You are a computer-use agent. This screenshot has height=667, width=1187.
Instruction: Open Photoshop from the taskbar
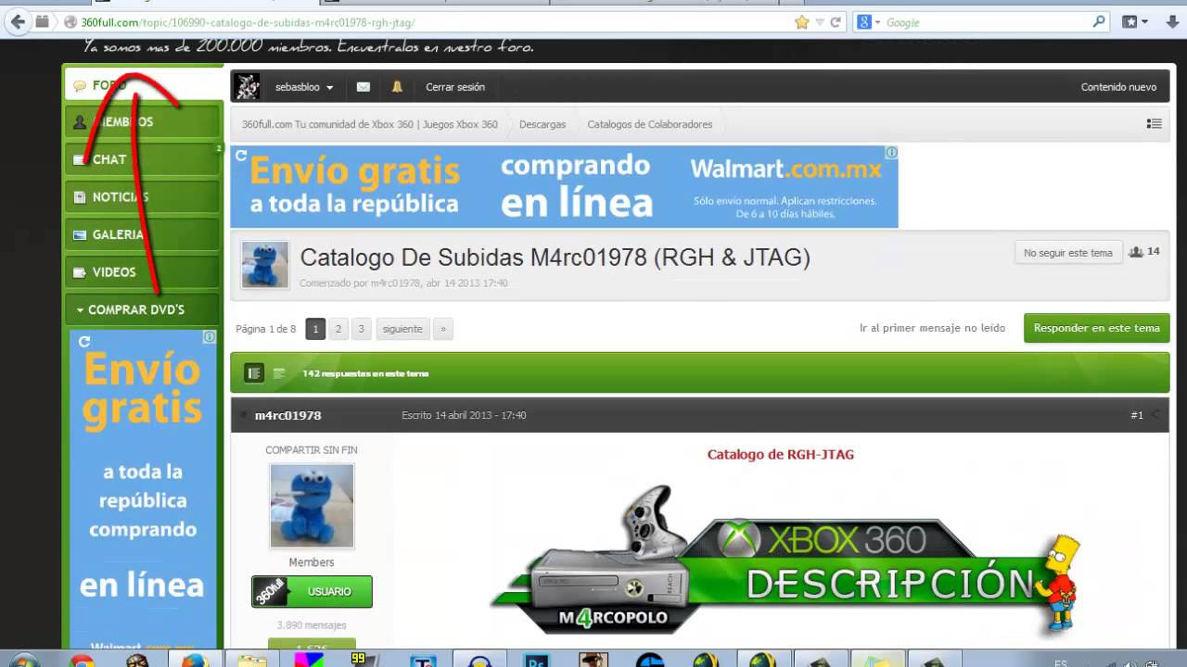(x=538, y=661)
